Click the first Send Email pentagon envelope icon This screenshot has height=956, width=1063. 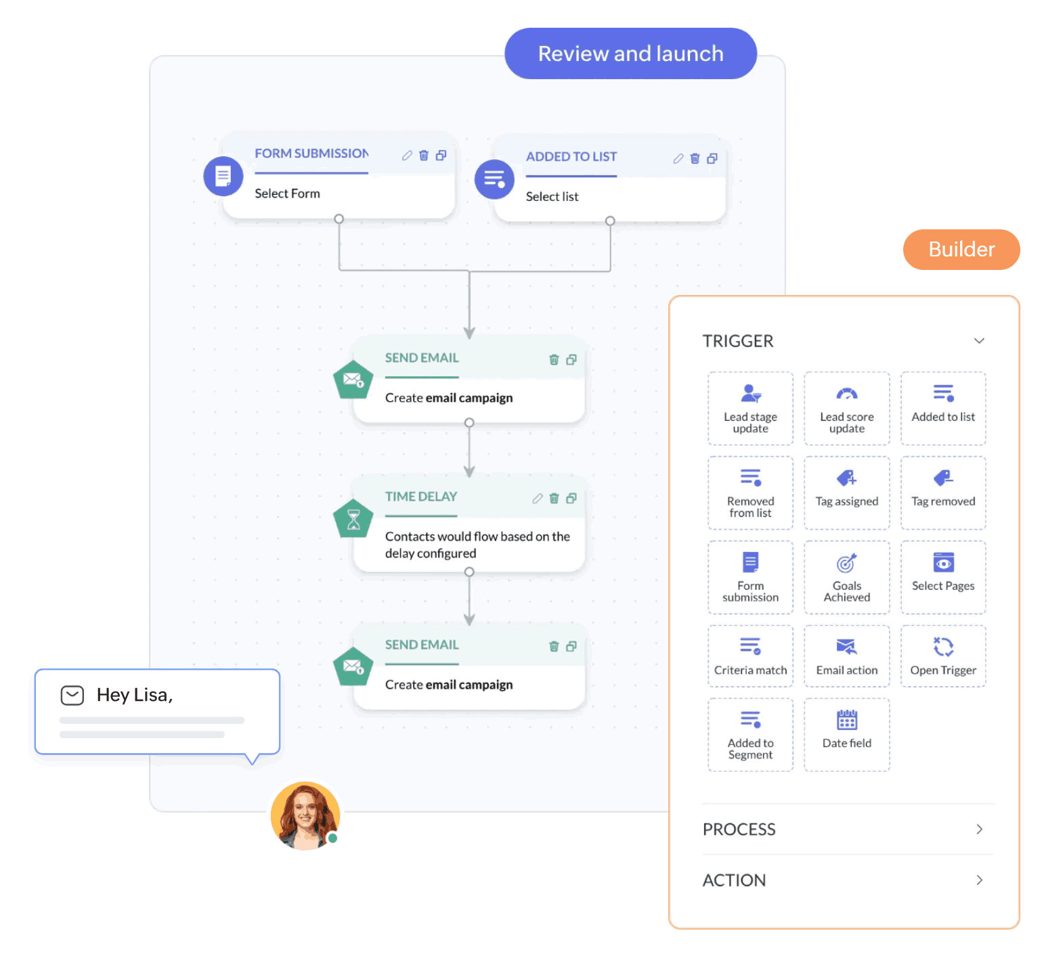click(x=353, y=381)
